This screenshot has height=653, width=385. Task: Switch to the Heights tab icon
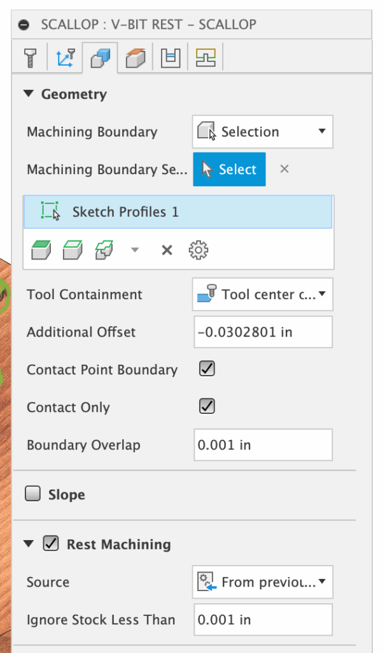pos(136,58)
